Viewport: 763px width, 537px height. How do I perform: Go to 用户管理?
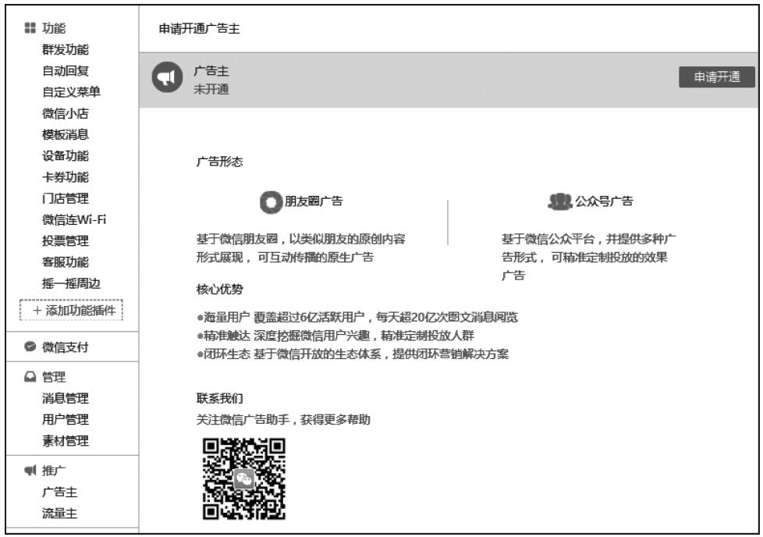tap(66, 419)
